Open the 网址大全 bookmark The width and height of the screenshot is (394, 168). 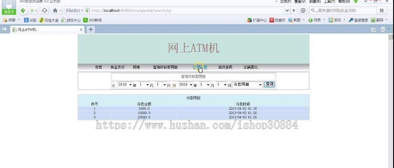click(x=49, y=20)
